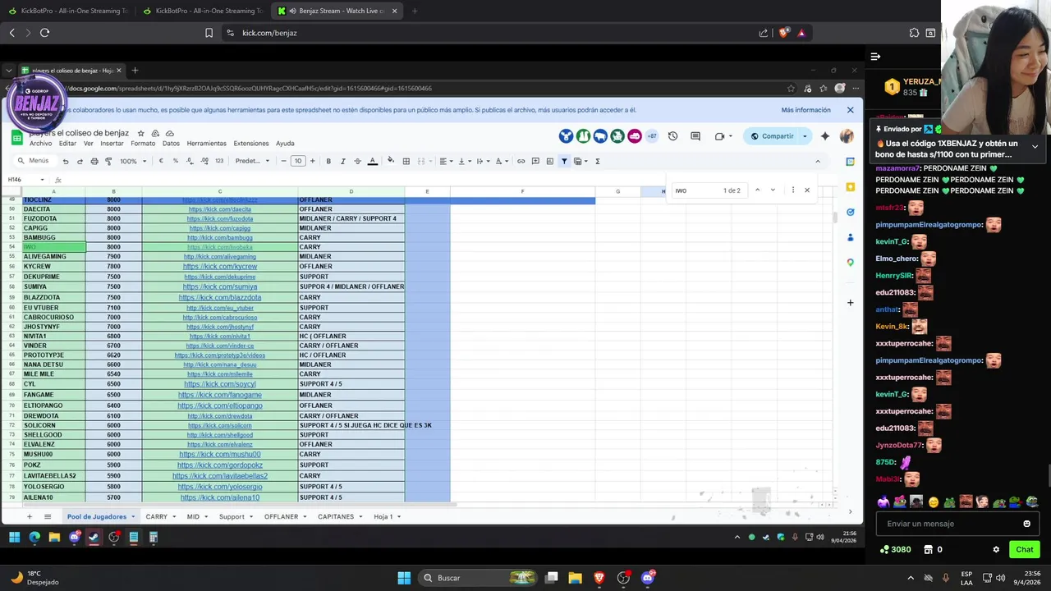Close the find-in-sheet box

pyautogui.click(x=807, y=190)
